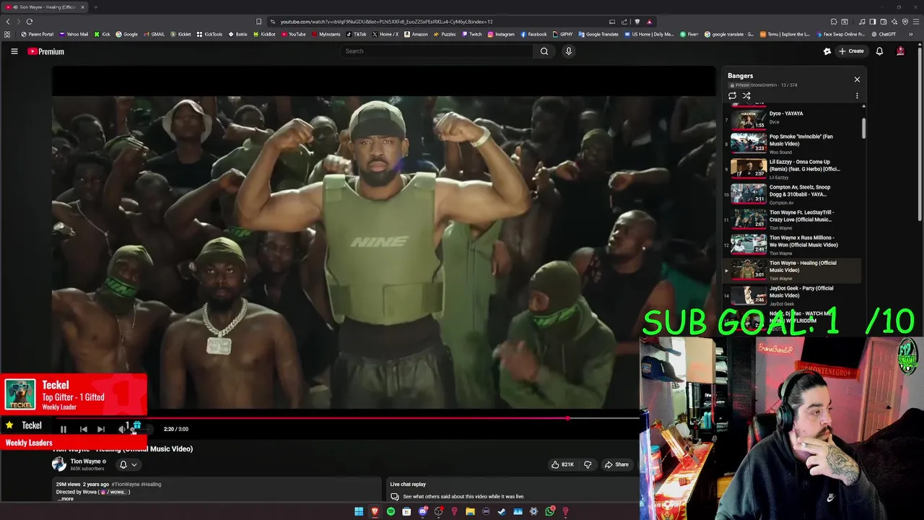Viewport: 924px width, 520px height.
Task: Open the Share dialog
Action: [616, 464]
